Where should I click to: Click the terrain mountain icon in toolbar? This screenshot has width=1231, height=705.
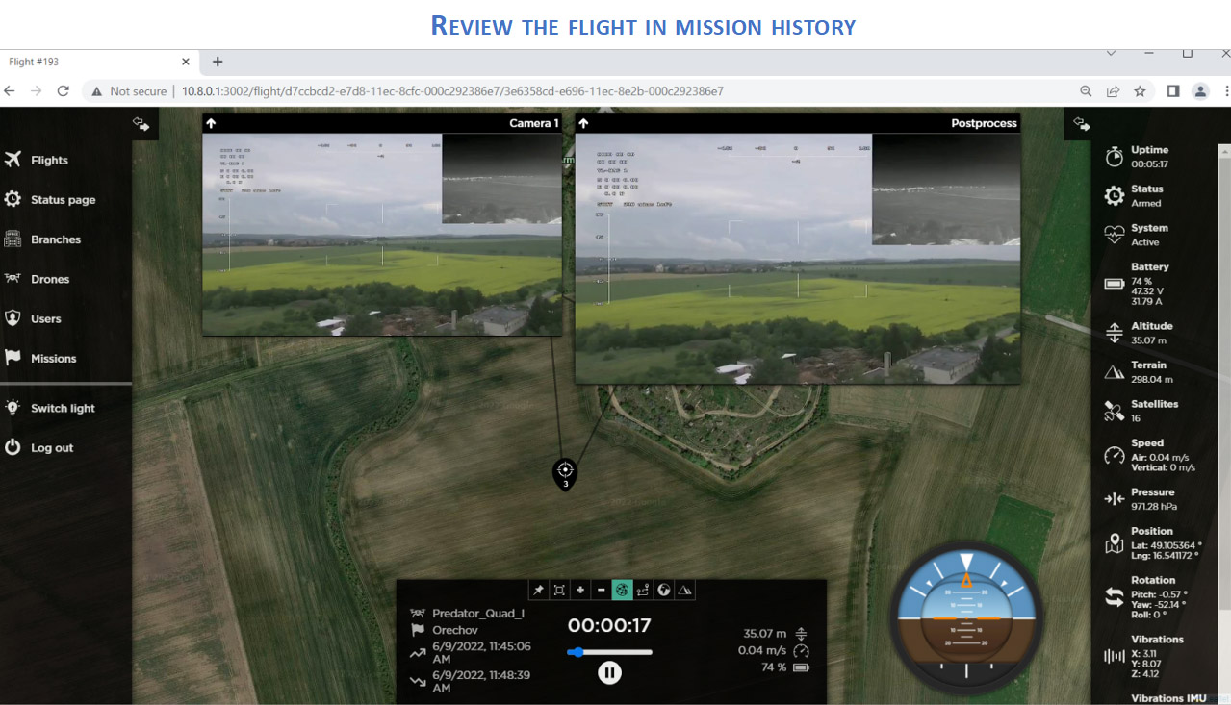point(685,590)
